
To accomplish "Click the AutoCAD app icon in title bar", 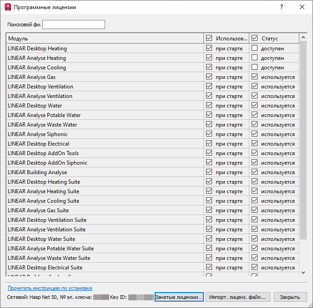I will tap(8, 7).
